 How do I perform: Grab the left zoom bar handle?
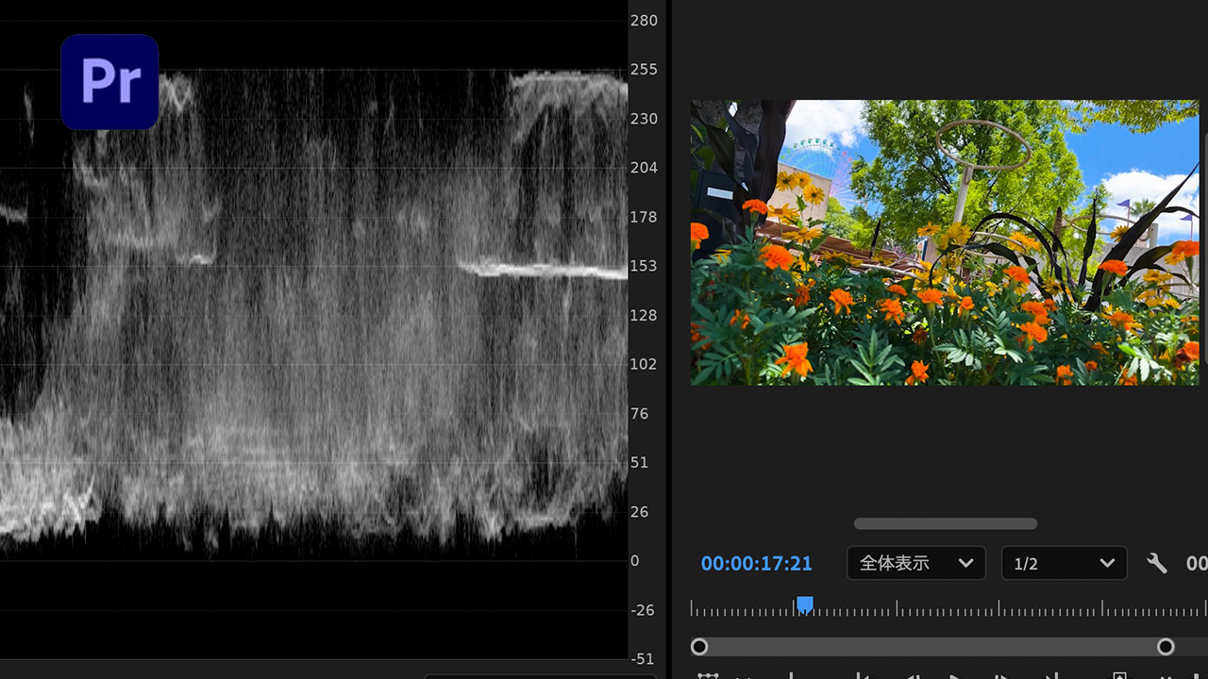699,646
